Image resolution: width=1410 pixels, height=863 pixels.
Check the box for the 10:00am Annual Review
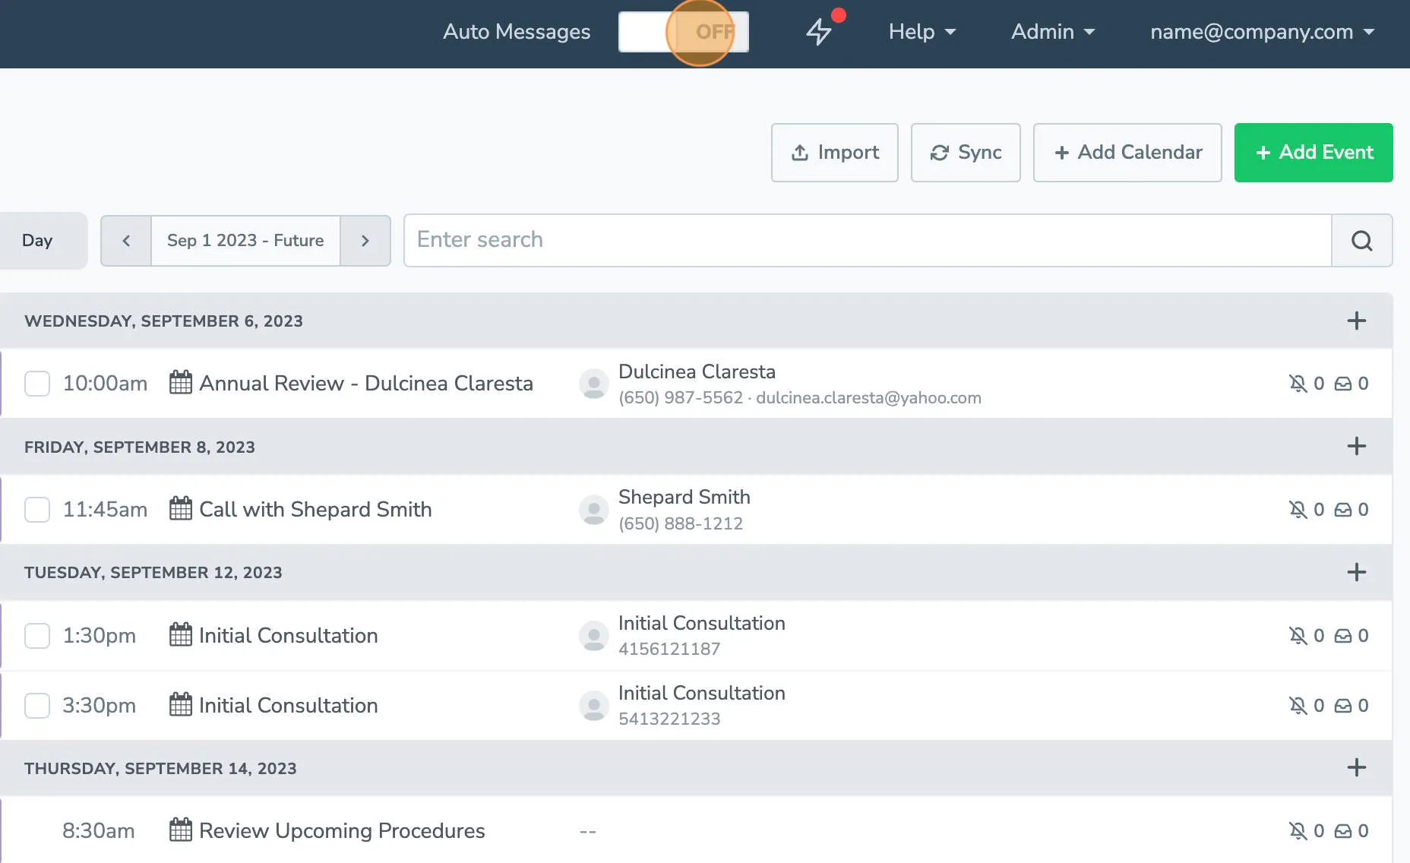click(x=36, y=384)
